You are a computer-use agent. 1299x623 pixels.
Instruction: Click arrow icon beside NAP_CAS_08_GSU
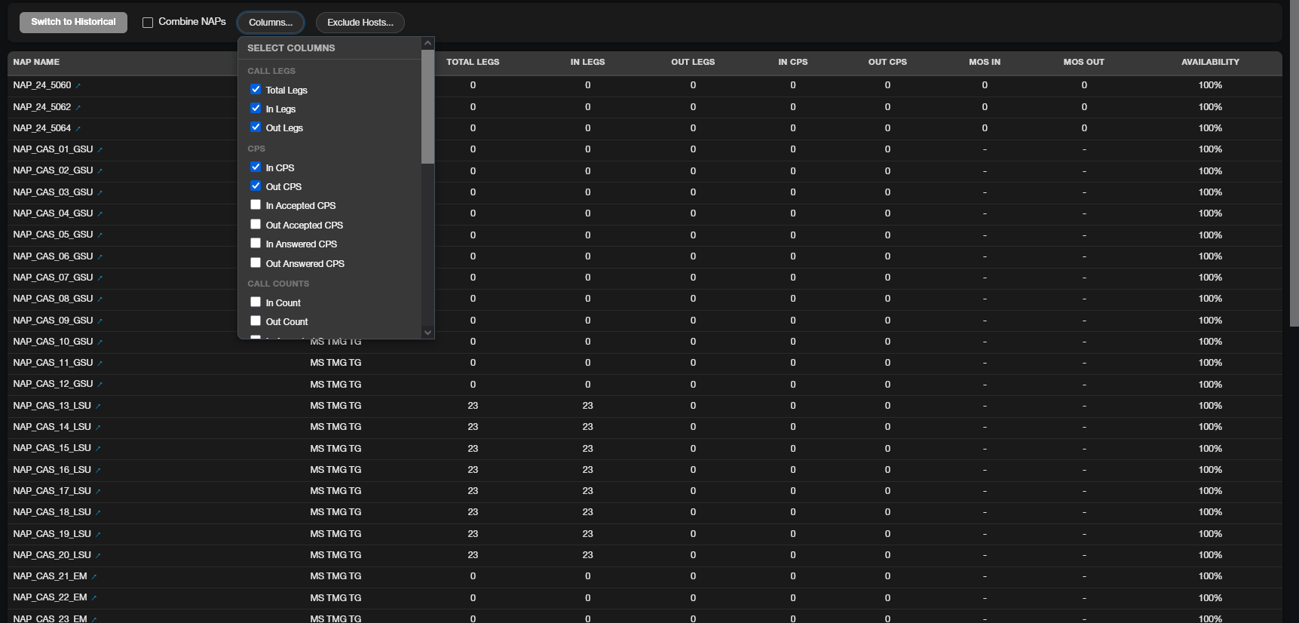click(x=100, y=299)
